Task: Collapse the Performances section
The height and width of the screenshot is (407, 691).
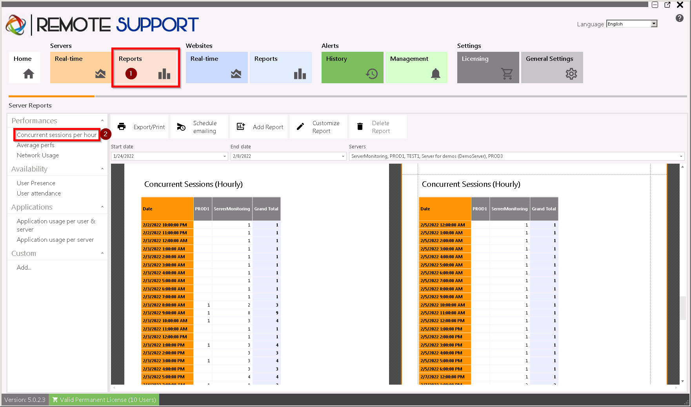Action: coord(102,120)
